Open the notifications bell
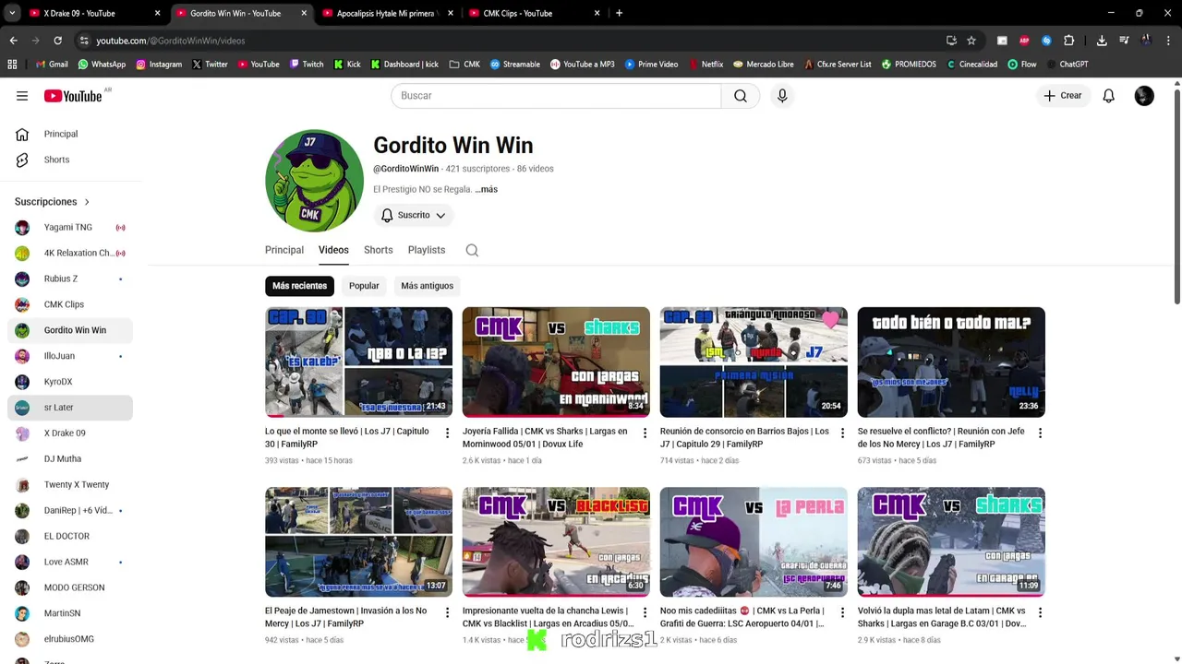Image resolution: width=1182 pixels, height=664 pixels. point(1109,96)
